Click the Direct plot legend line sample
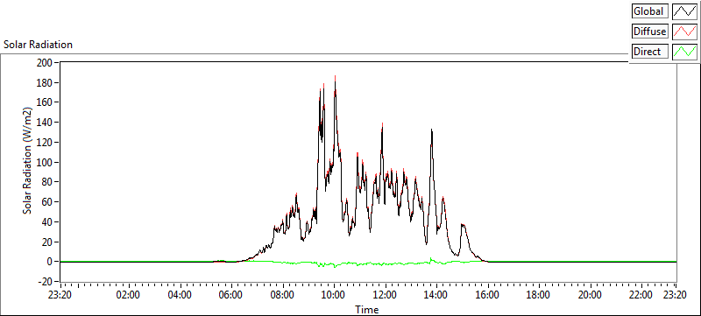701x316 pixels. click(x=685, y=52)
